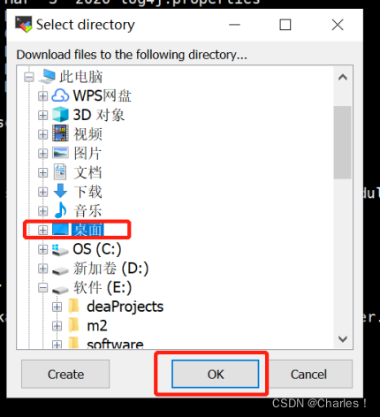380x417 pixels.
Task: Select the 视频 film icon
Action: (60, 133)
